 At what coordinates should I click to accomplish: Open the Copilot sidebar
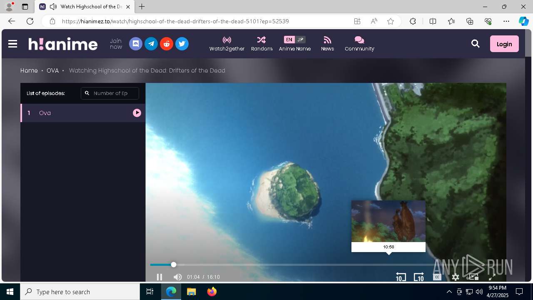pyautogui.click(x=523, y=21)
